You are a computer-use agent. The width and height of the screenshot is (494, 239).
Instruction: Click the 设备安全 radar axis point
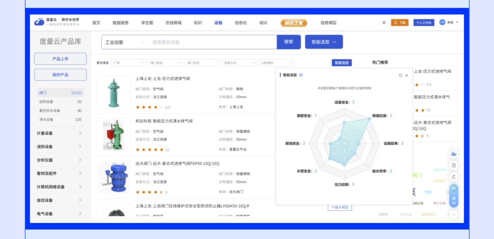tap(344, 123)
